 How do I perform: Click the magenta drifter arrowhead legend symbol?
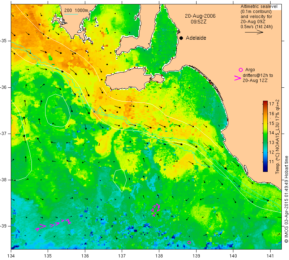pyautogui.click(x=237, y=78)
